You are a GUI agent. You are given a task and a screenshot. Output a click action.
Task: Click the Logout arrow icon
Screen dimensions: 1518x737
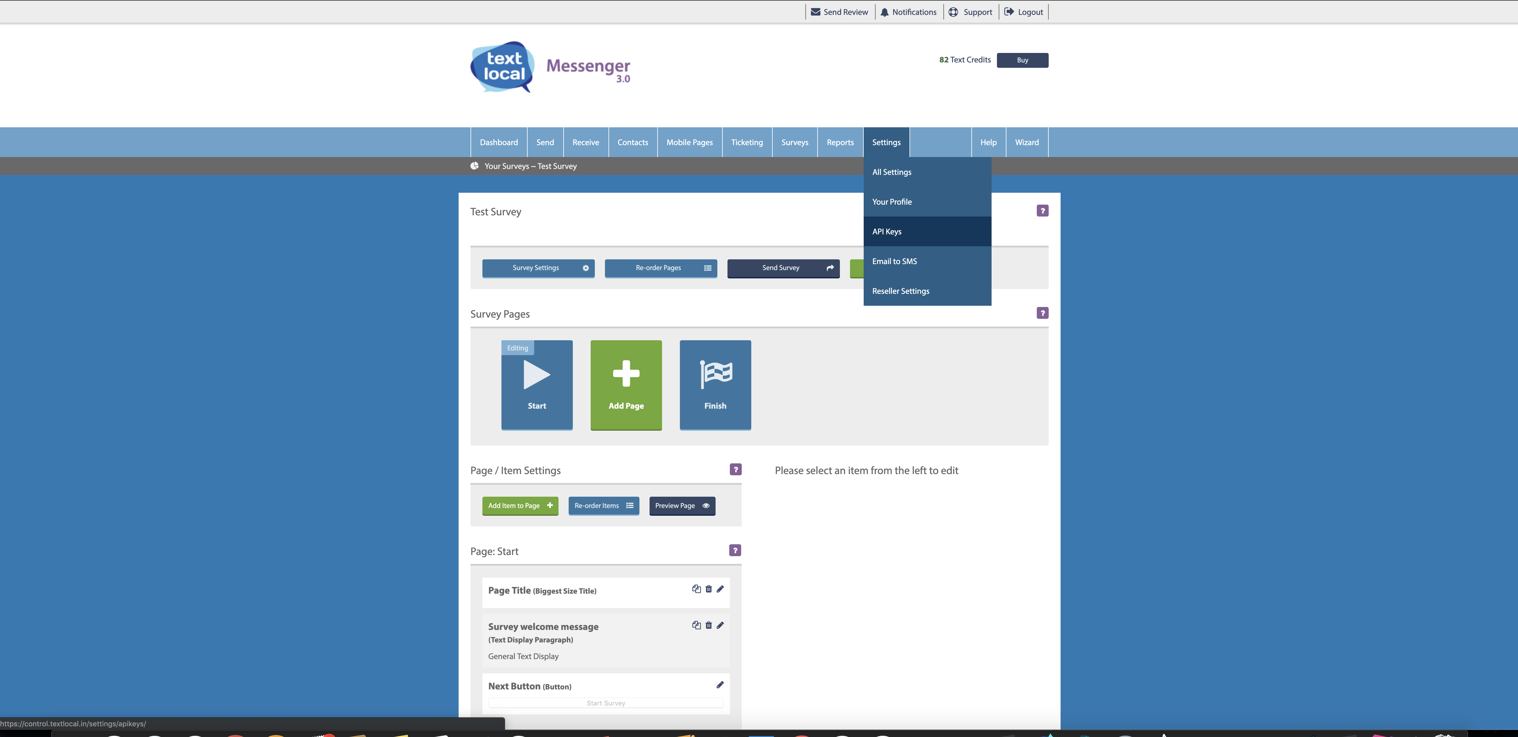[1009, 12]
